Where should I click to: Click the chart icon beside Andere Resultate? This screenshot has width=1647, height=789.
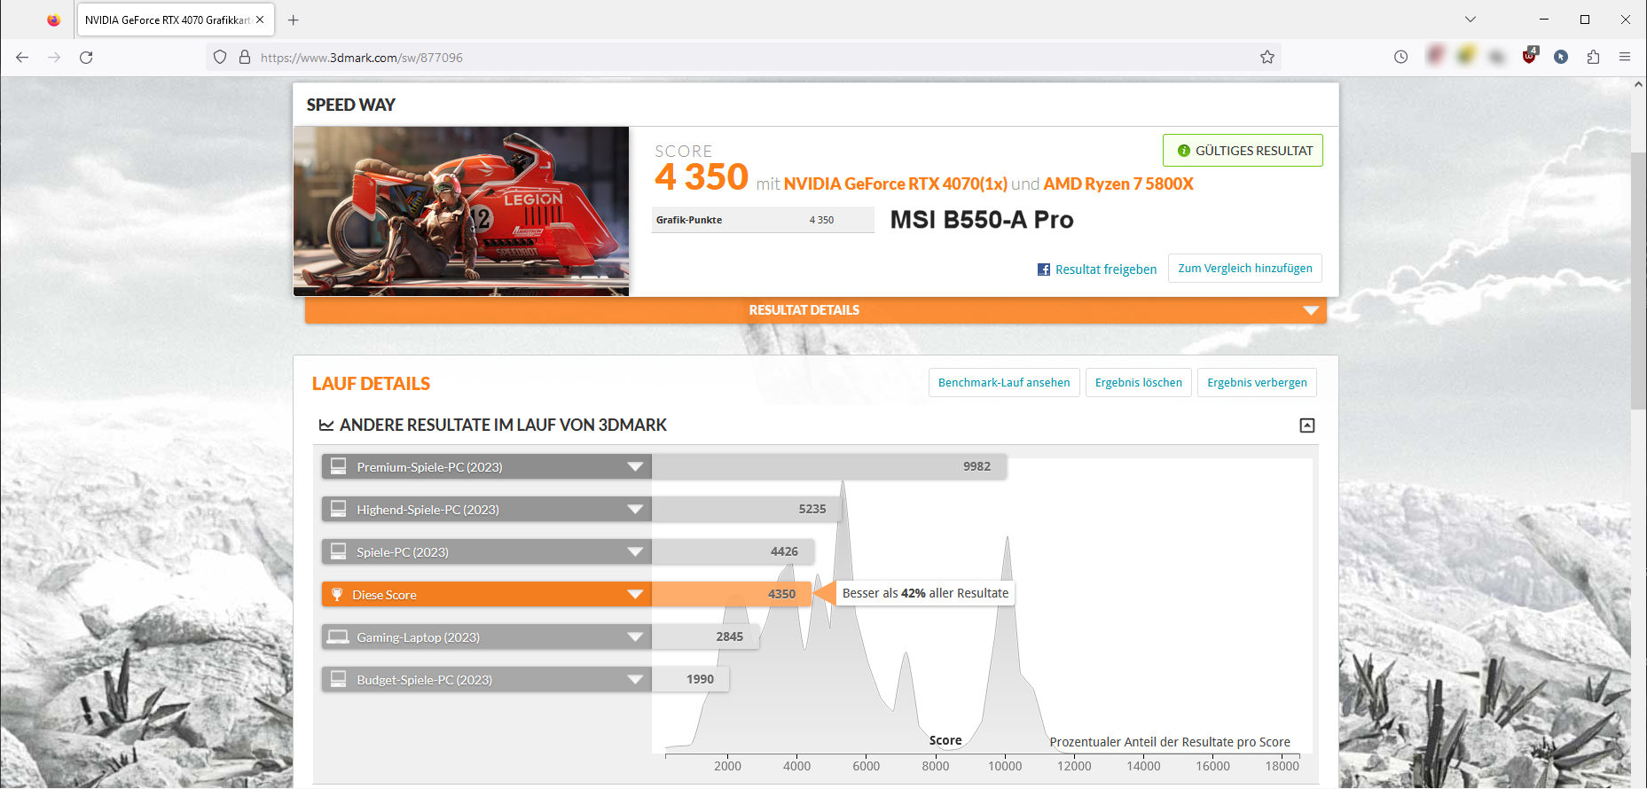point(326,426)
